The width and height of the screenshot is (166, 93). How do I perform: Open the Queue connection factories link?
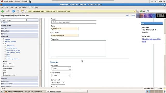(x=13, y=50)
